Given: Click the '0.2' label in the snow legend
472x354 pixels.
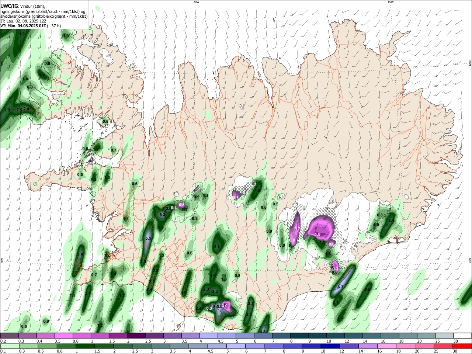Looking at the screenshot, I should [3, 341].
